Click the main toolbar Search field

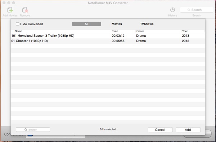point(197,10)
